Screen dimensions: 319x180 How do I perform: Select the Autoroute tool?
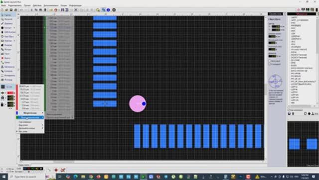pyautogui.click(x=8, y=67)
